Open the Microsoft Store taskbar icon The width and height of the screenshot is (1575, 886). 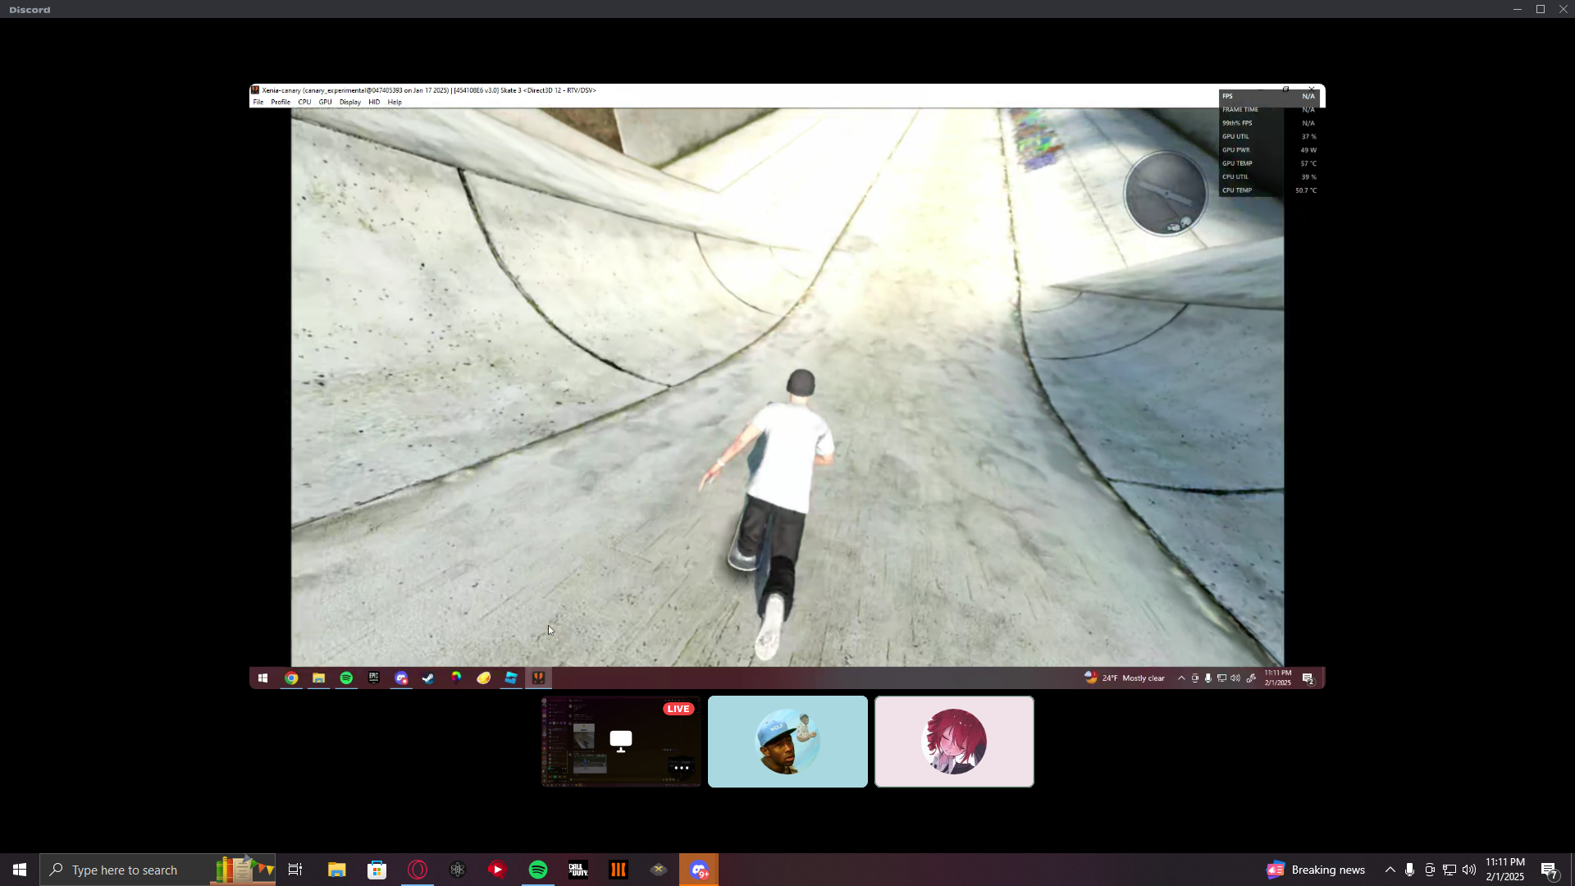[x=377, y=870]
